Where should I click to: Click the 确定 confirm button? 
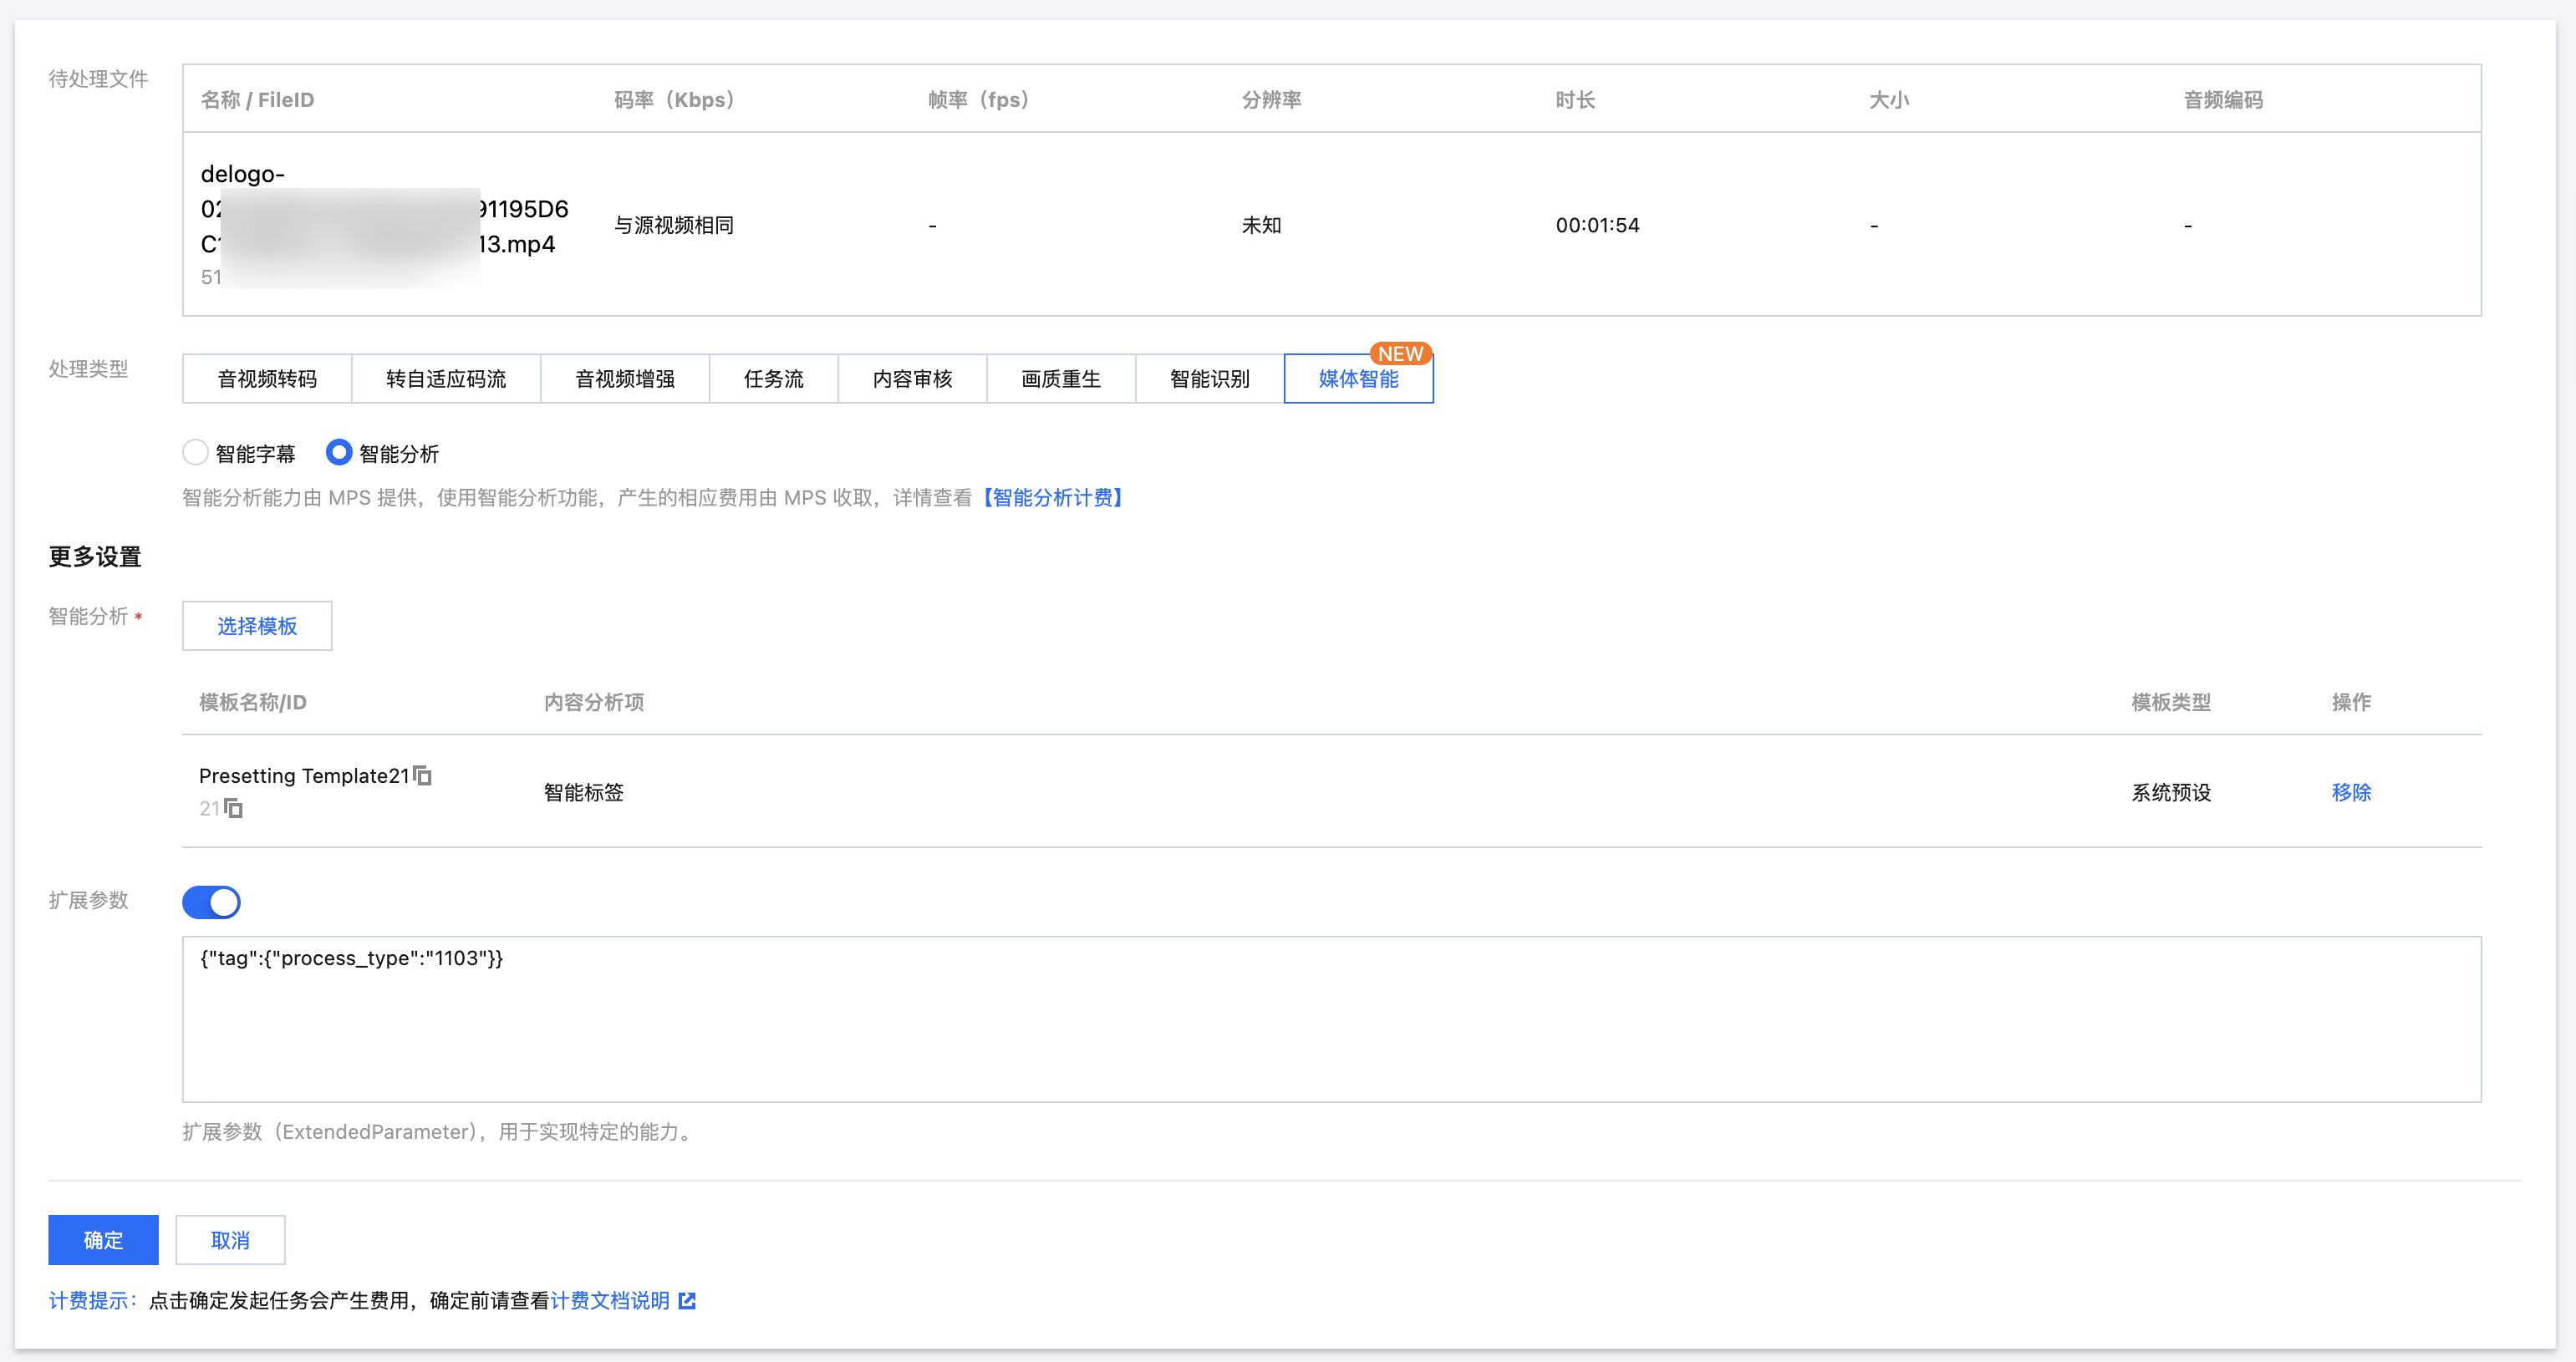click(x=103, y=1240)
